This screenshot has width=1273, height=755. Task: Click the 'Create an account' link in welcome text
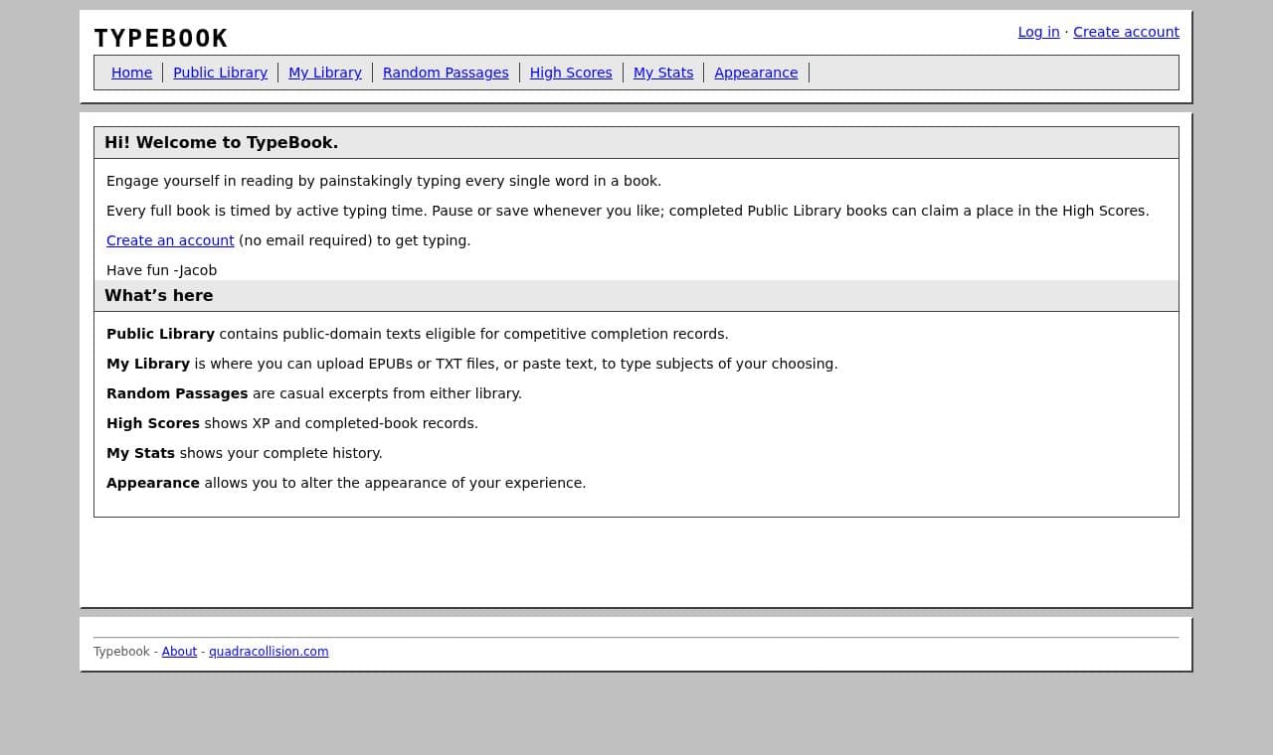click(170, 240)
